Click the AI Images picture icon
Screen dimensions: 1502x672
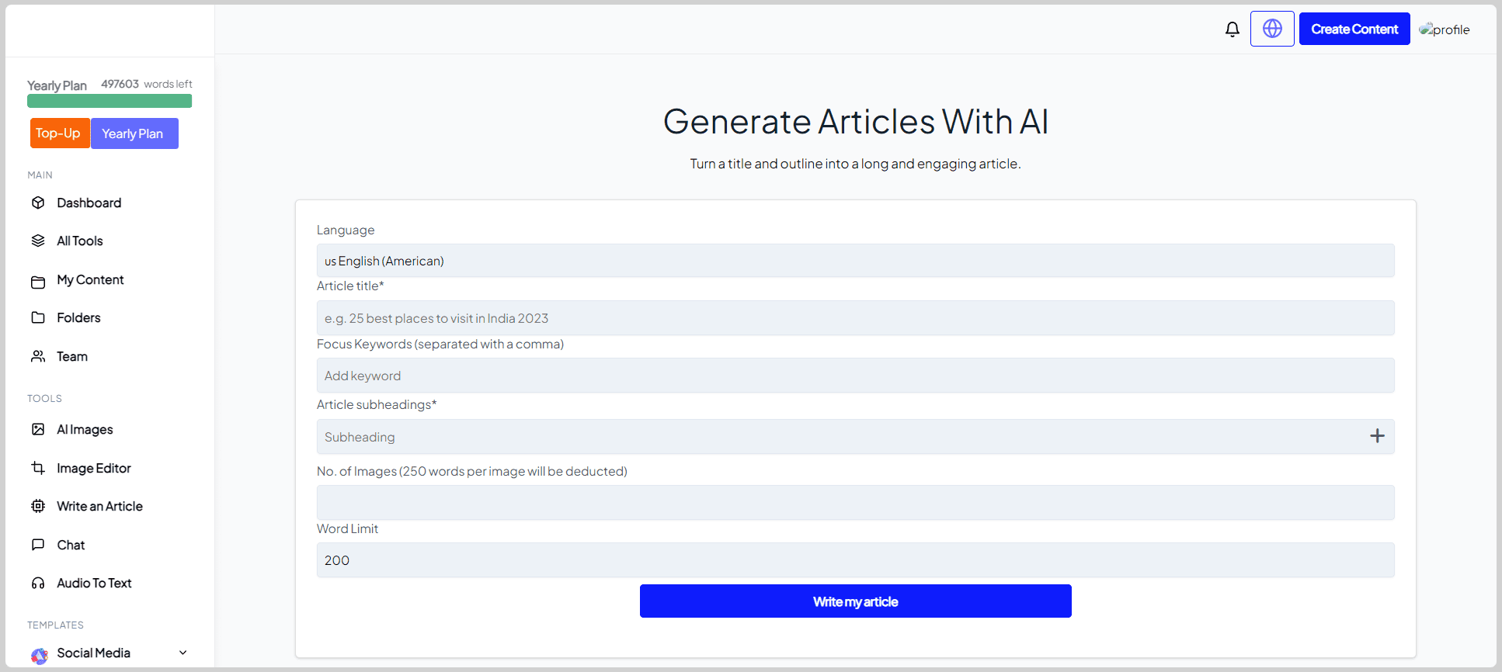tap(38, 429)
